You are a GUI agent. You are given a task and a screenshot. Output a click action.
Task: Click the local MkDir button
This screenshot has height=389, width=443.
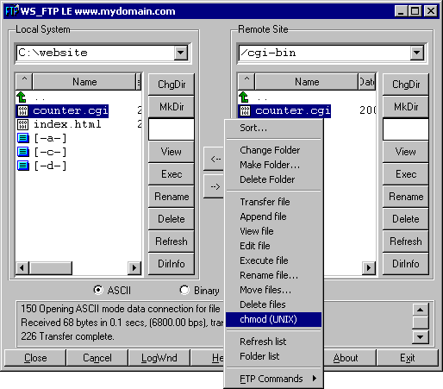pyautogui.click(x=172, y=107)
